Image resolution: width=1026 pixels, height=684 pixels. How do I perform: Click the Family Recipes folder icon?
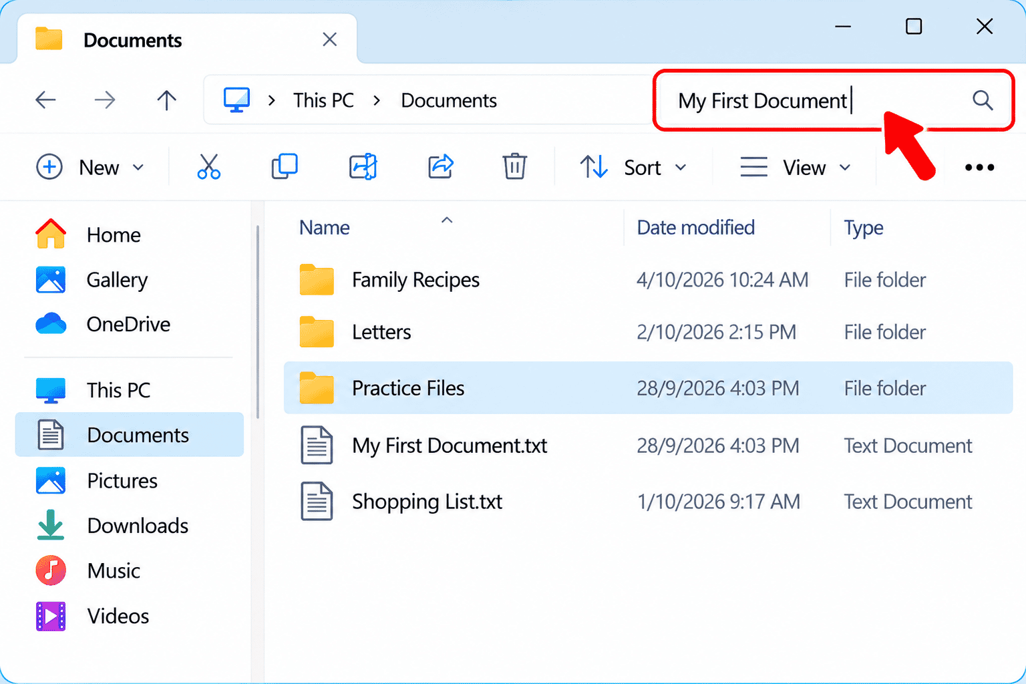tap(317, 280)
